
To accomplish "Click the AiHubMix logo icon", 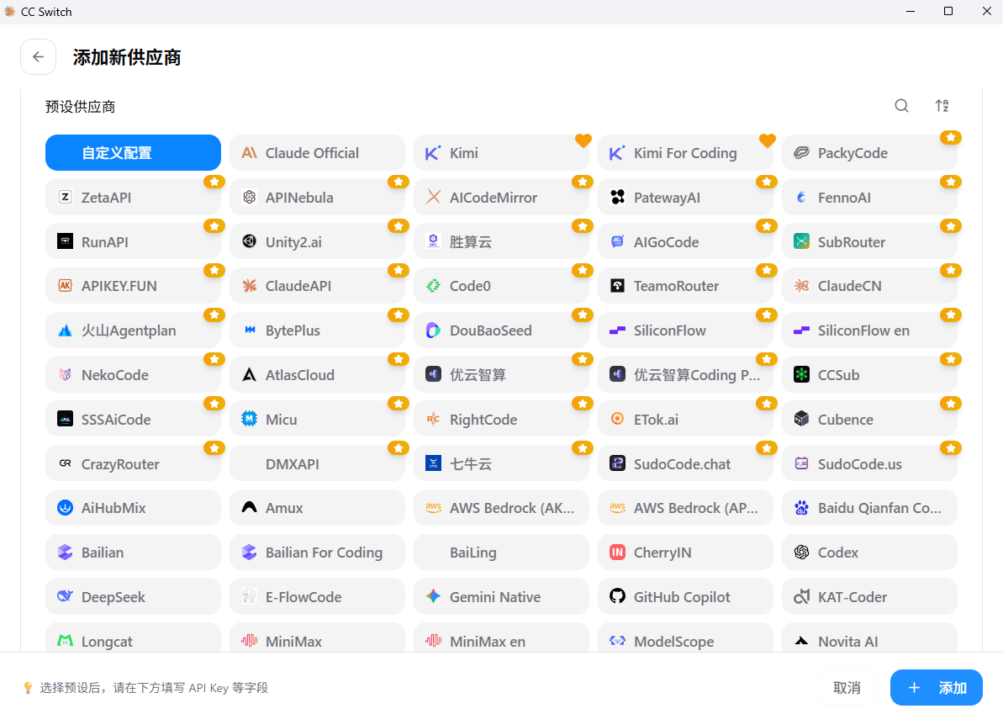I will point(66,508).
